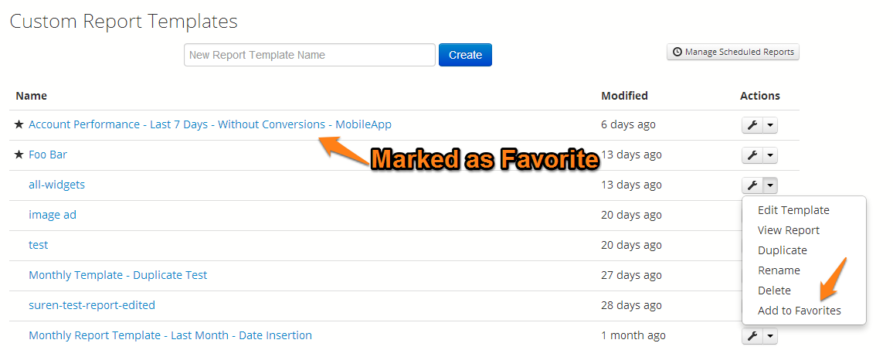Choose View Report menu entry

788,230
